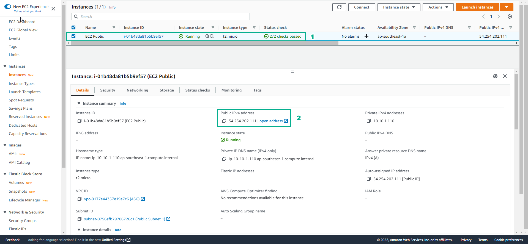Sort by Availability Zone column
The height and width of the screenshot is (244, 528).
click(414, 27)
